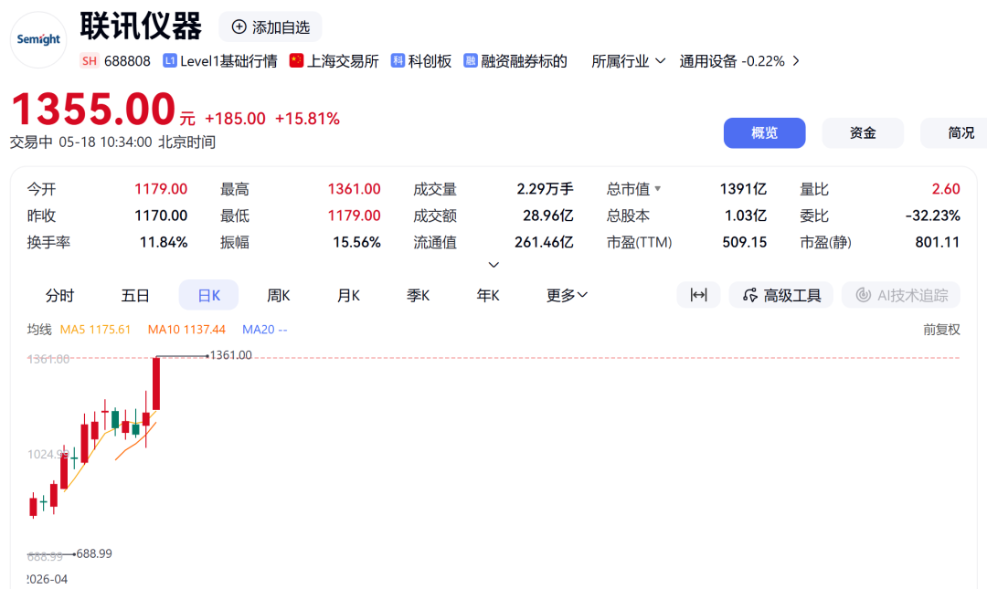Click the 总市值 value 1391亿

(x=743, y=189)
